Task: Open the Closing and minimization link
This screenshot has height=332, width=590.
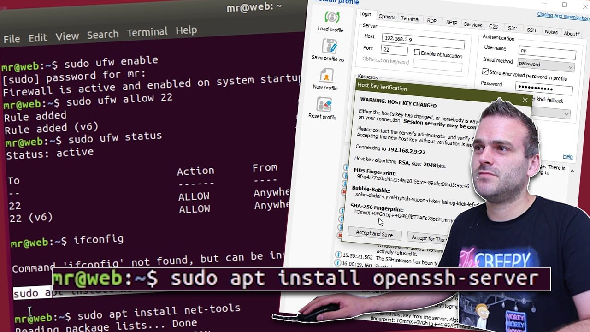Action: point(563,16)
